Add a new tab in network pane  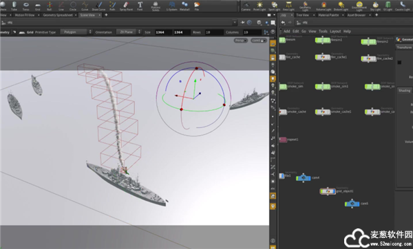(x=377, y=15)
